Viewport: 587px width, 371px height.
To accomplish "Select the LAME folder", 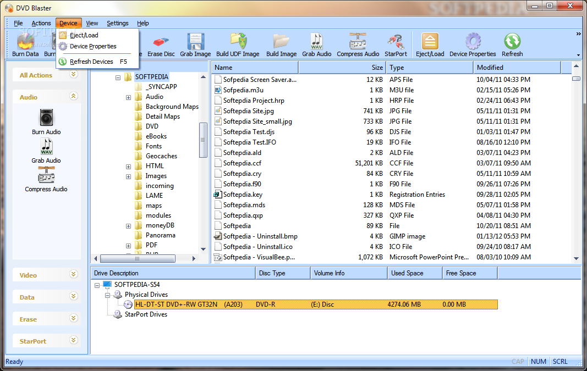I will (x=154, y=196).
